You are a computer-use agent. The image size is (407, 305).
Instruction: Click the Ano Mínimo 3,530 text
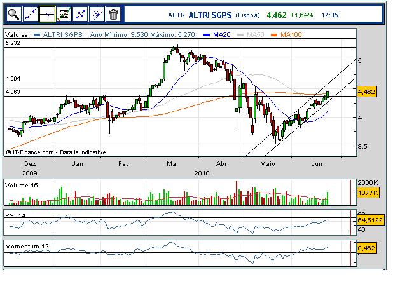click(x=119, y=35)
